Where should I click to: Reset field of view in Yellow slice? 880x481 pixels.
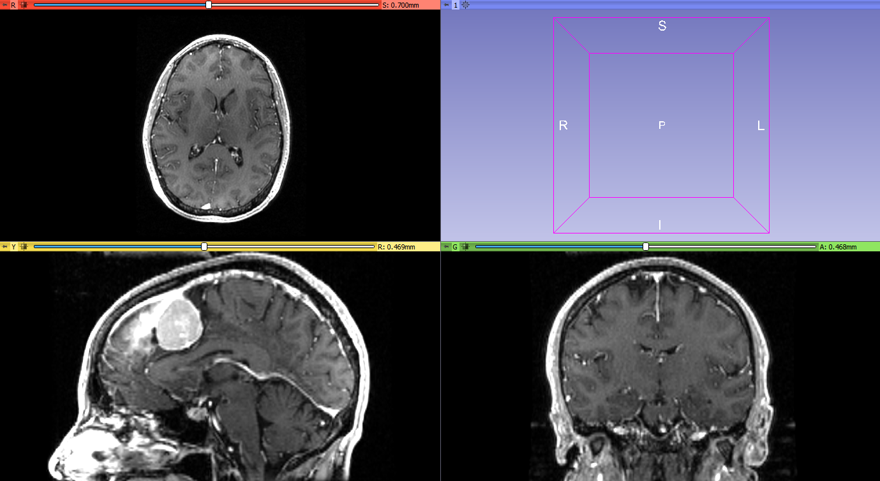(24, 246)
